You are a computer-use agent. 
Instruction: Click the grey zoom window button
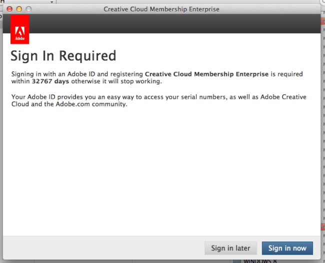[x=28, y=9]
